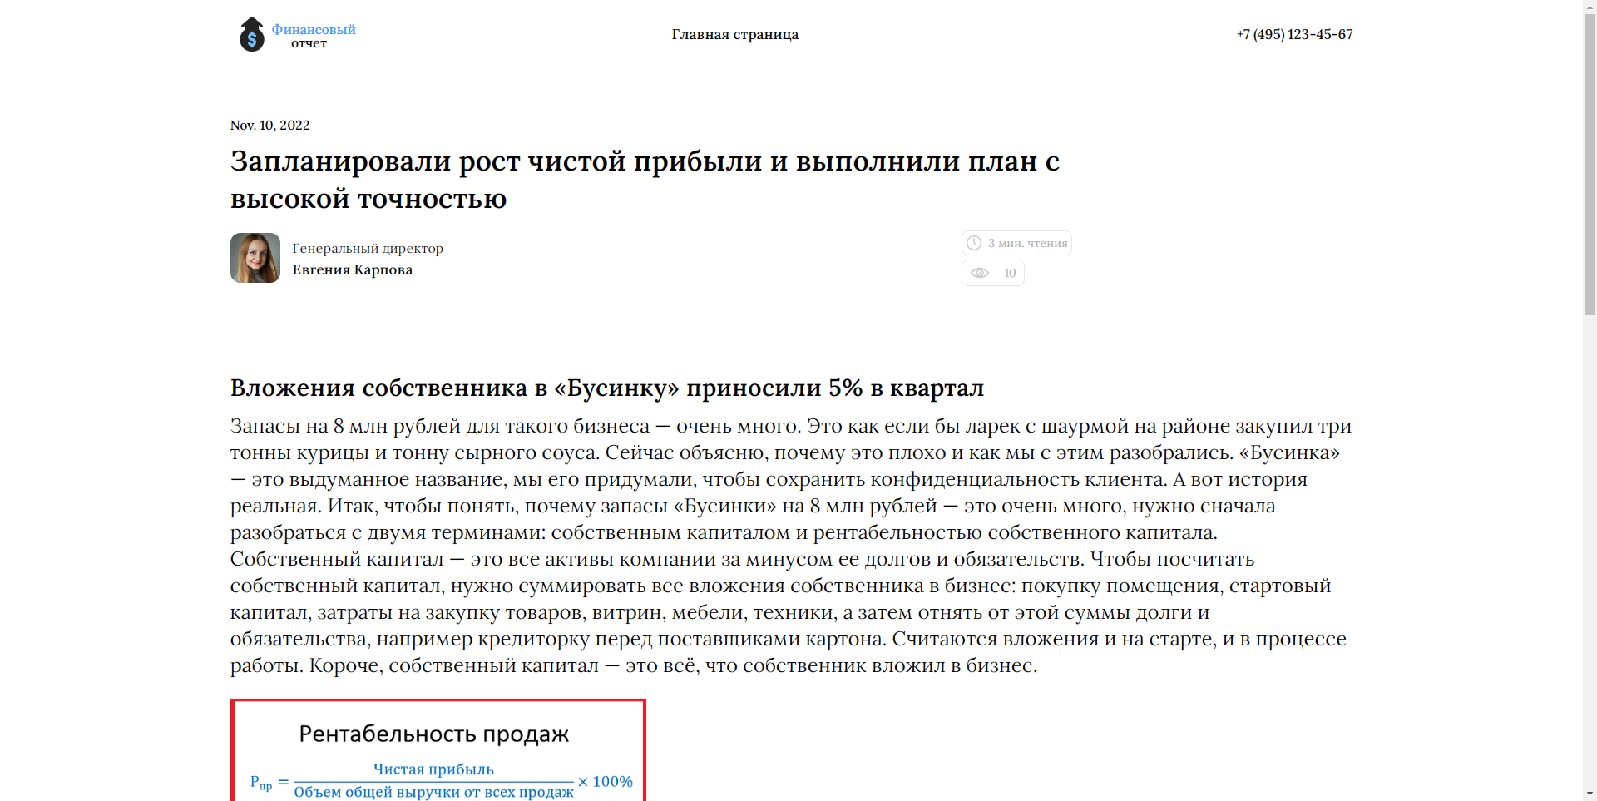Click the eye icon views counter

pyautogui.click(x=980, y=273)
